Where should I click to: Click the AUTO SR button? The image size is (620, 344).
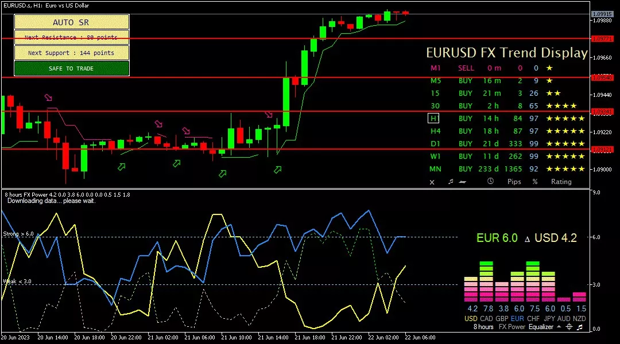72,22
